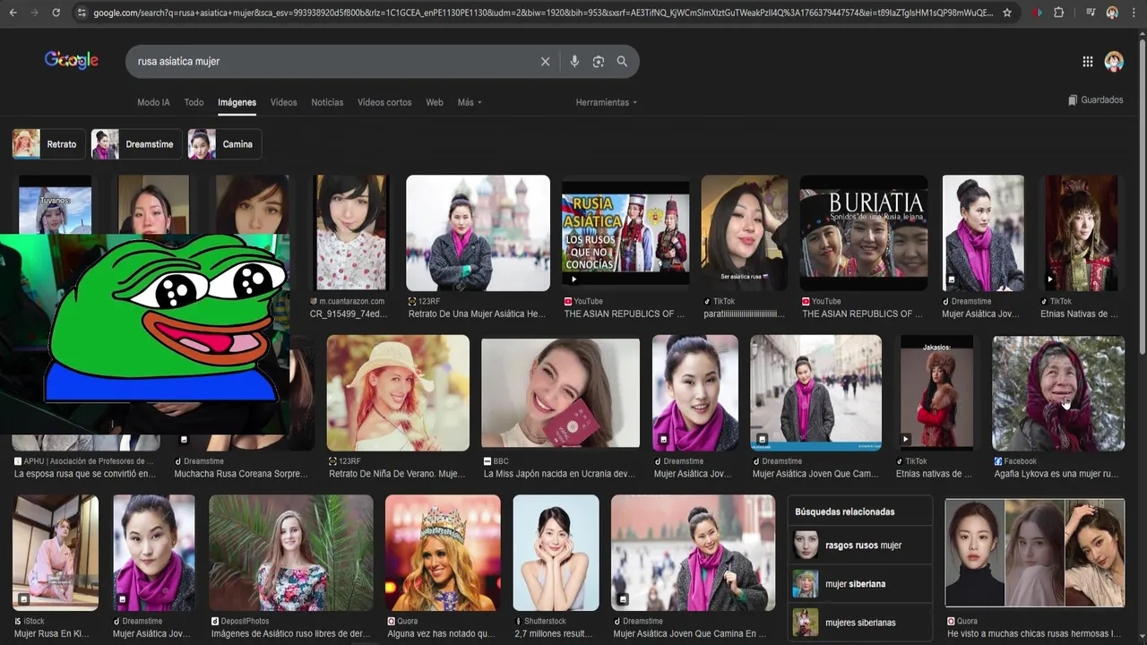This screenshot has height=645, width=1147.
Task: Switch to the Web tab
Action: pos(435,102)
